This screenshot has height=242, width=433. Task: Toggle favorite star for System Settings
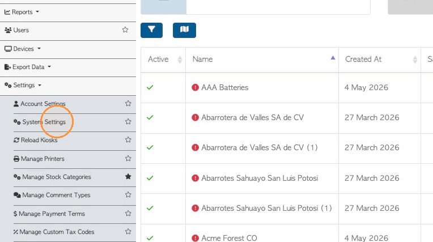128,121
